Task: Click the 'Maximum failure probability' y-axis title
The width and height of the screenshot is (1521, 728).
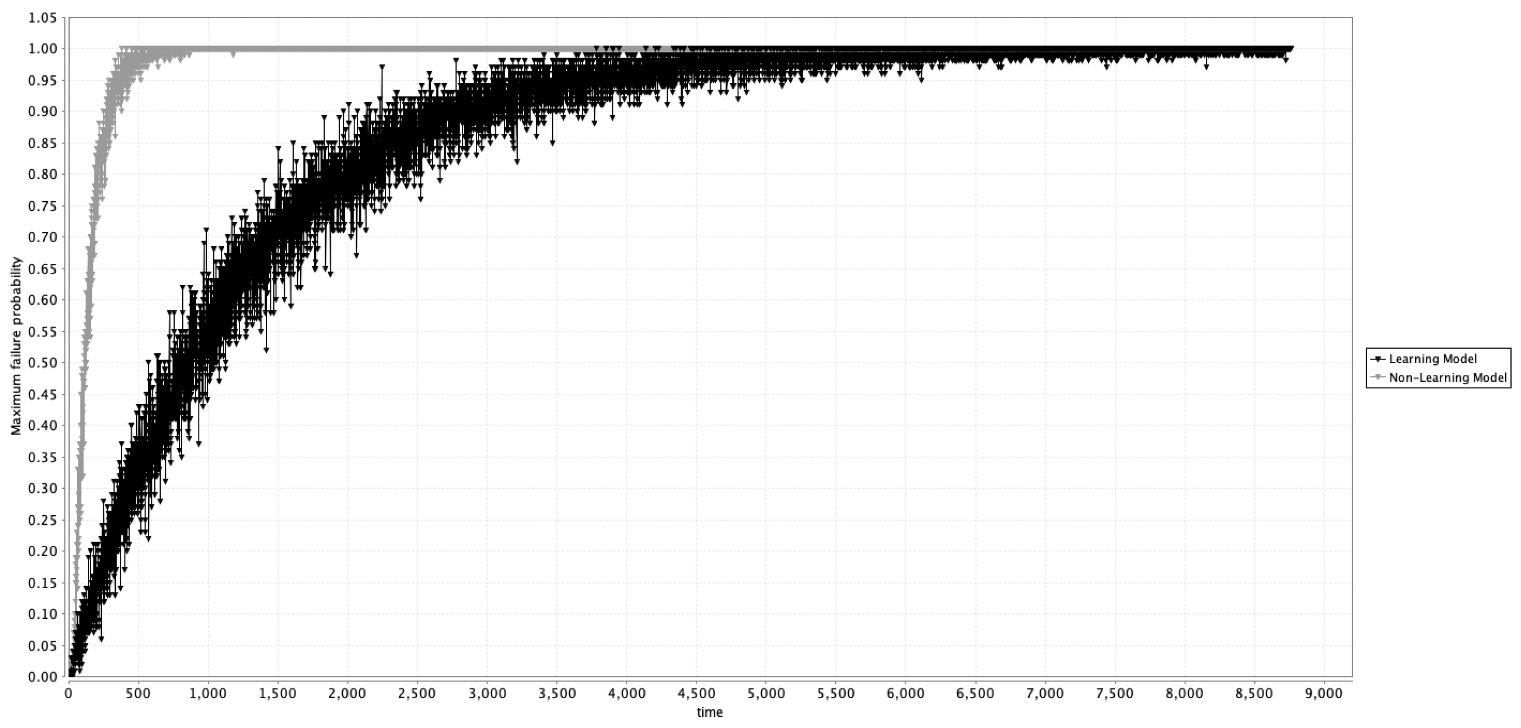Action: [16, 346]
